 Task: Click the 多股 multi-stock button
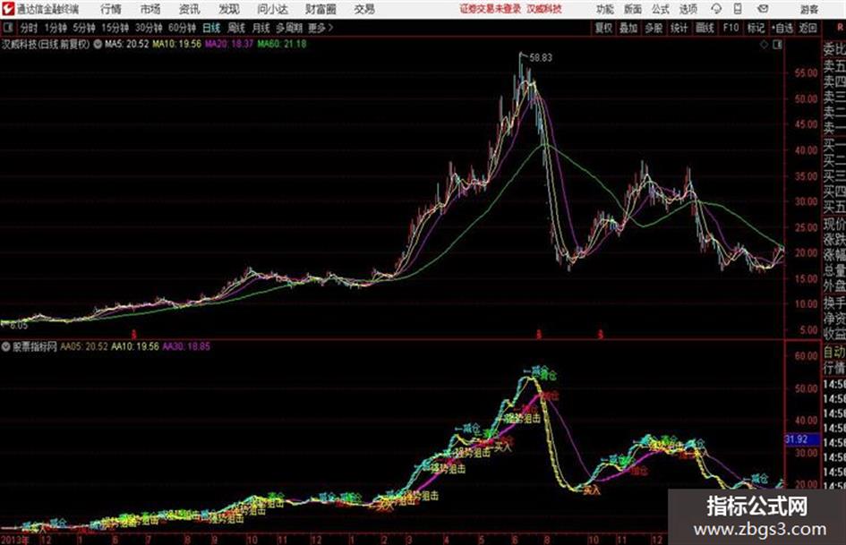click(654, 28)
